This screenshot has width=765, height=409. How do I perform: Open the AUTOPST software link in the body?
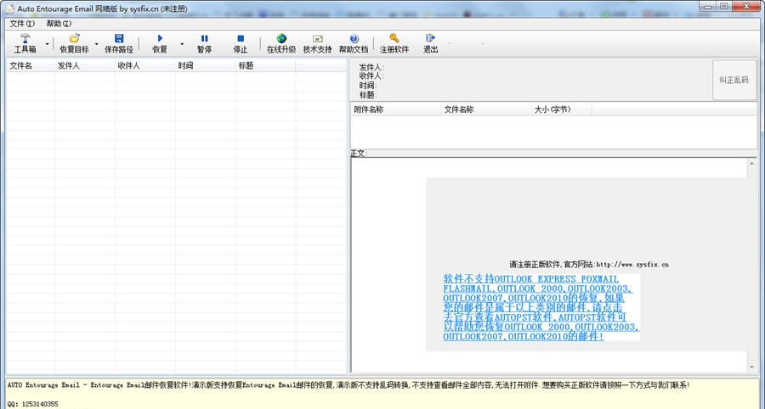click(541, 308)
